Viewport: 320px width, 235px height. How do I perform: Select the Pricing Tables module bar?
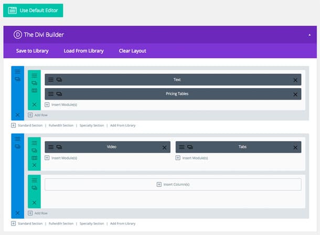pos(173,94)
